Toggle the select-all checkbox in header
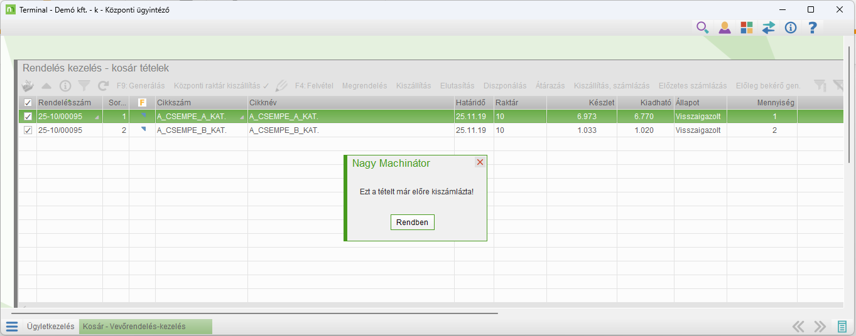Image resolution: width=856 pixels, height=336 pixels. tap(28, 103)
